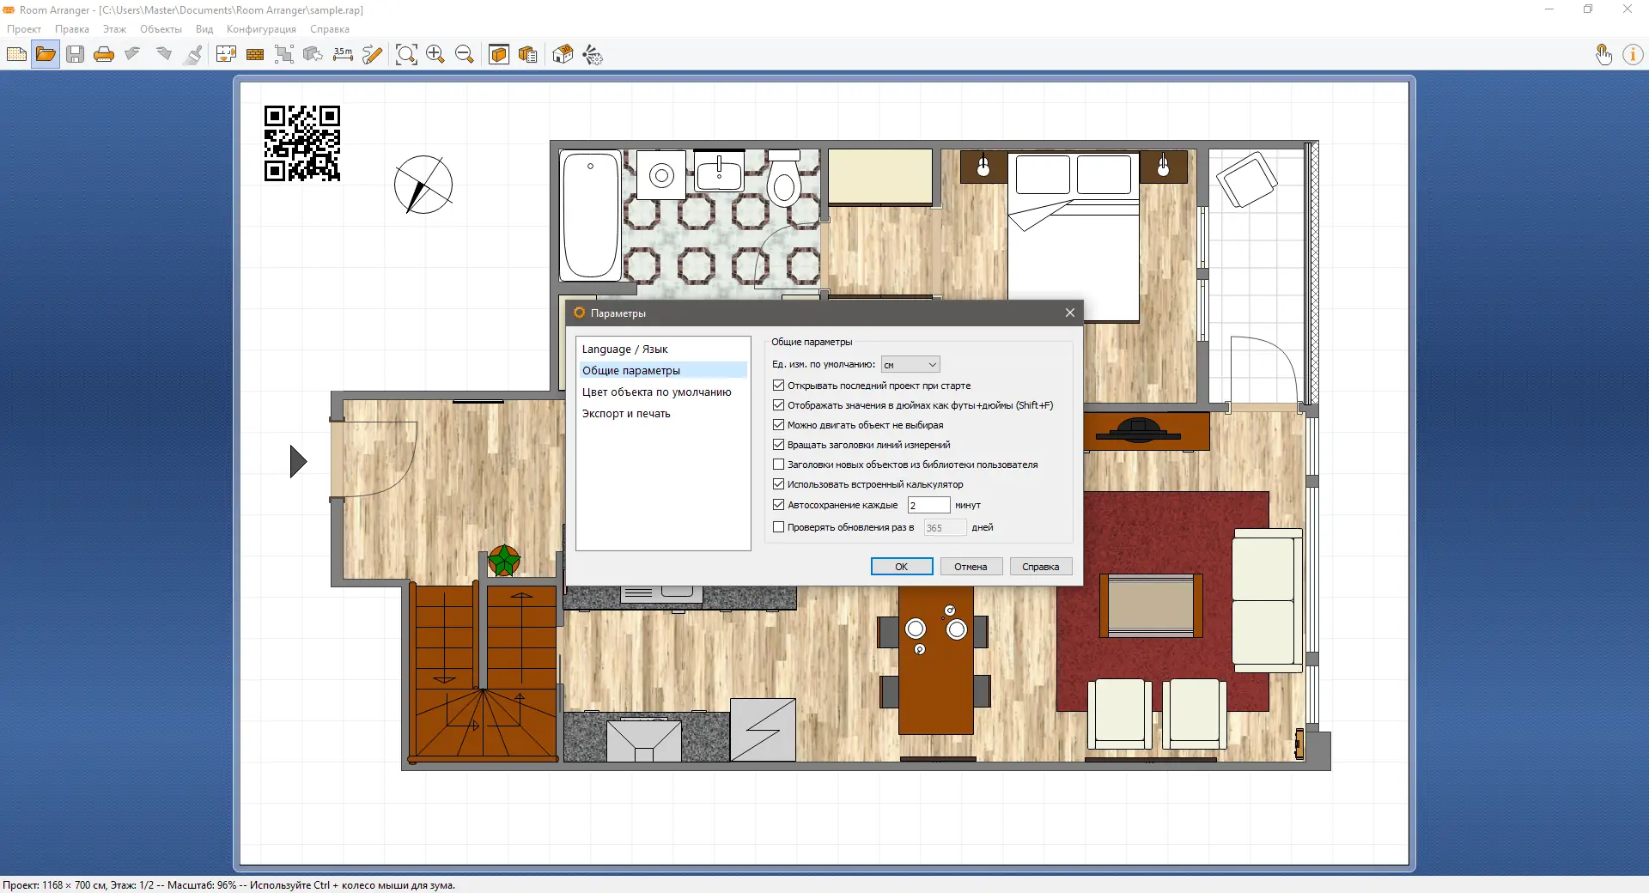Viewport: 1649px width, 893px height.
Task: Click the New project toolbar icon
Action: tap(16, 55)
